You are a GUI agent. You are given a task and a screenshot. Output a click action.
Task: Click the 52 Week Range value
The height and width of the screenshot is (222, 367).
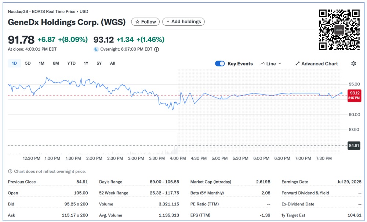point(164,193)
